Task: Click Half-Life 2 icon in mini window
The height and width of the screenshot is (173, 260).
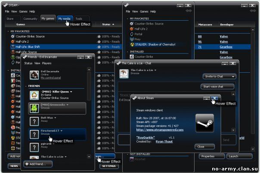Action: (132, 29)
